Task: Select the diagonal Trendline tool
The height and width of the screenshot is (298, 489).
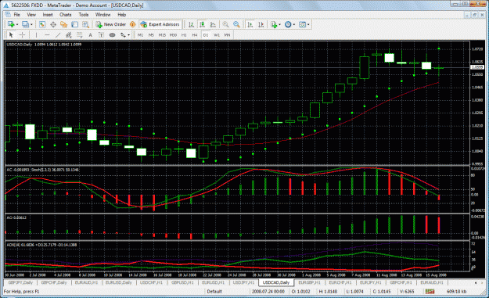Action: (x=58, y=35)
